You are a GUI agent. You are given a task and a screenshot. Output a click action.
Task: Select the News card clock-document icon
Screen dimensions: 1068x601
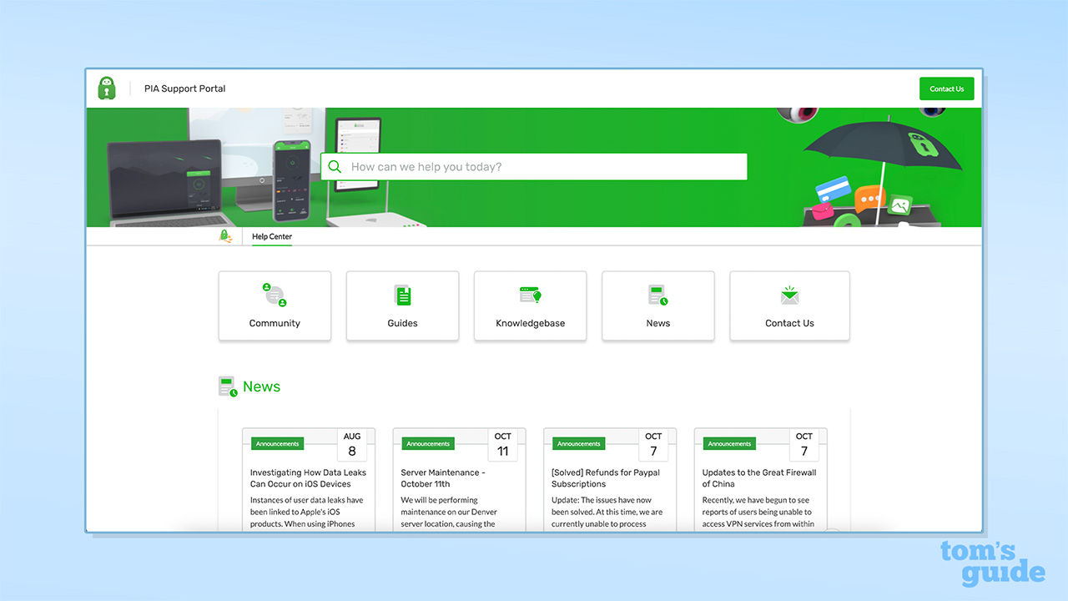click(x=657, y=295)
